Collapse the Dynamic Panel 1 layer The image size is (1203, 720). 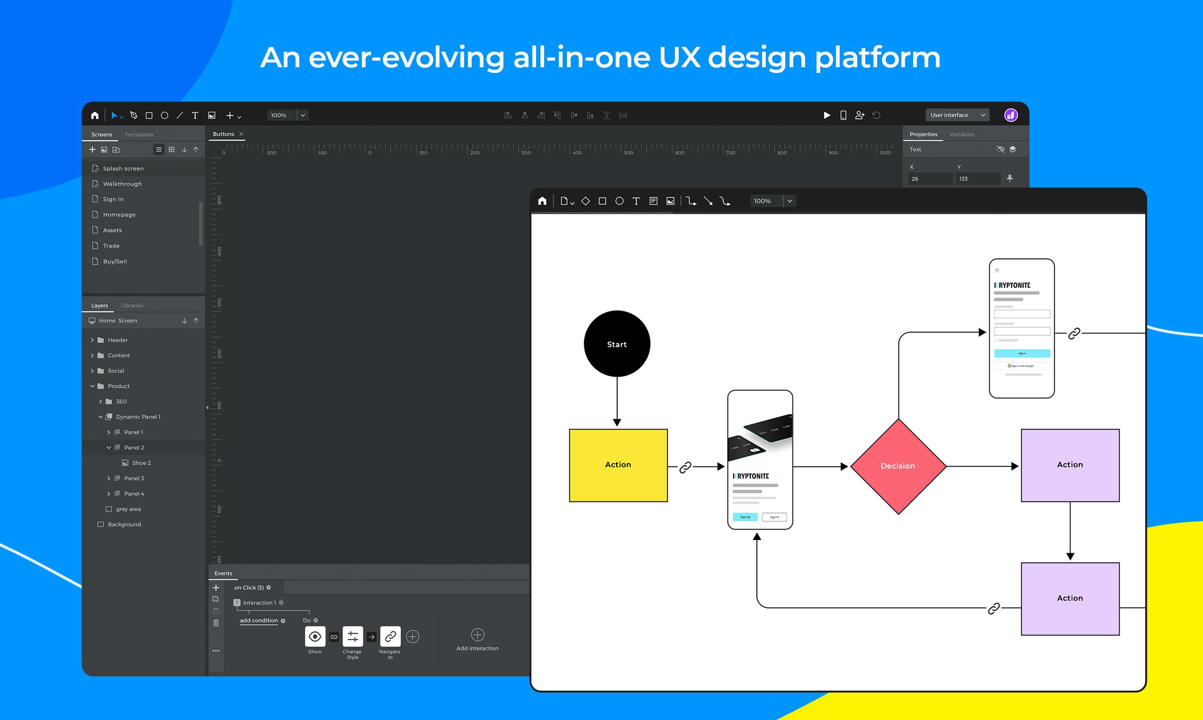(x=100, y=417)
